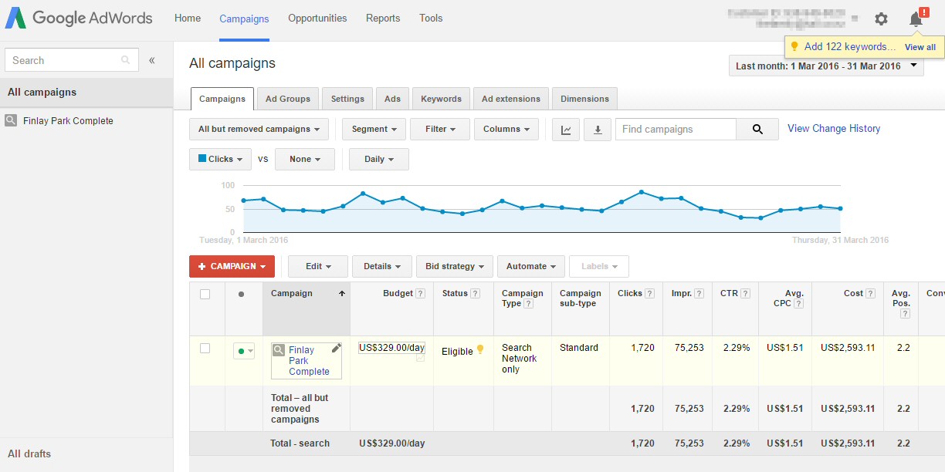Click the status dot column header

click(x=242, y=294)
